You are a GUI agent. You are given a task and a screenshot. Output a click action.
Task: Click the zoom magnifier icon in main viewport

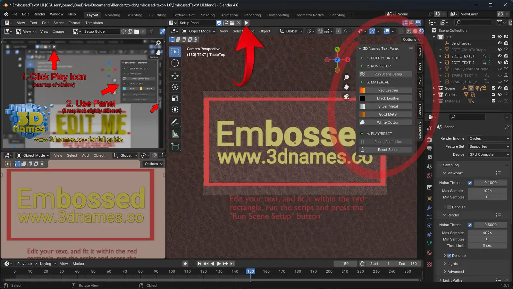pos(346,77)
